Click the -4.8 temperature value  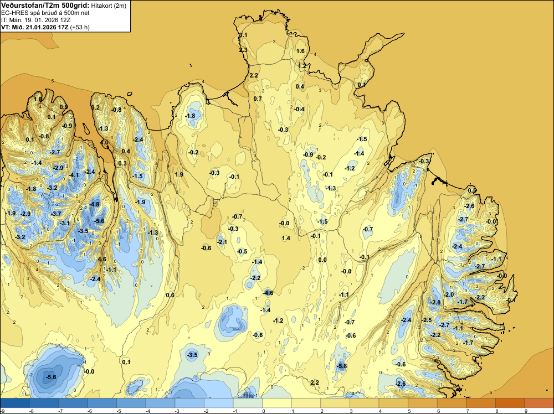(x=94, y=204)
